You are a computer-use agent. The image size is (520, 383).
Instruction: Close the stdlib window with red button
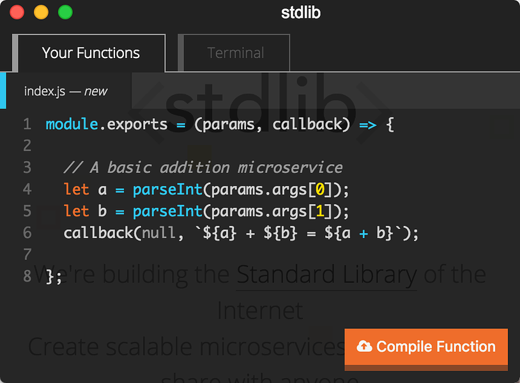(17, 12)
